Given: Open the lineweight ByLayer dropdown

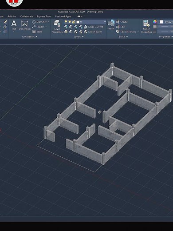Looking at the screenshot, I should [165, 27].
